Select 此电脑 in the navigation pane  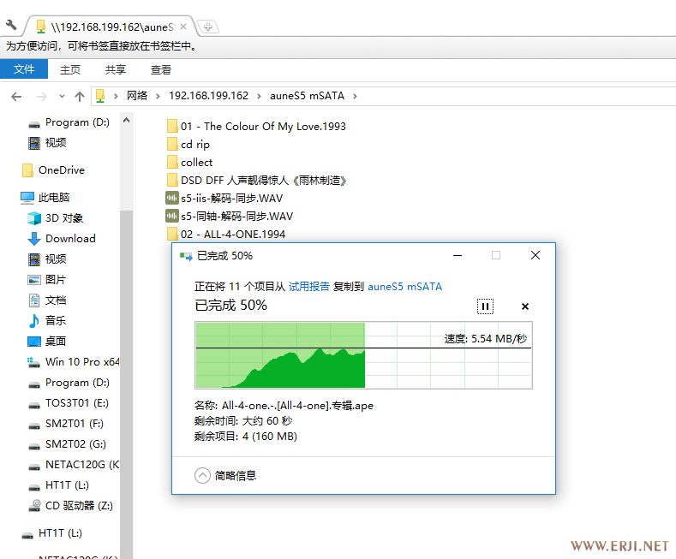(45, 198)
